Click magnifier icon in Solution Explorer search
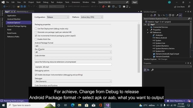Viewport: 193px width, 108px height. [x=189, y=19]
